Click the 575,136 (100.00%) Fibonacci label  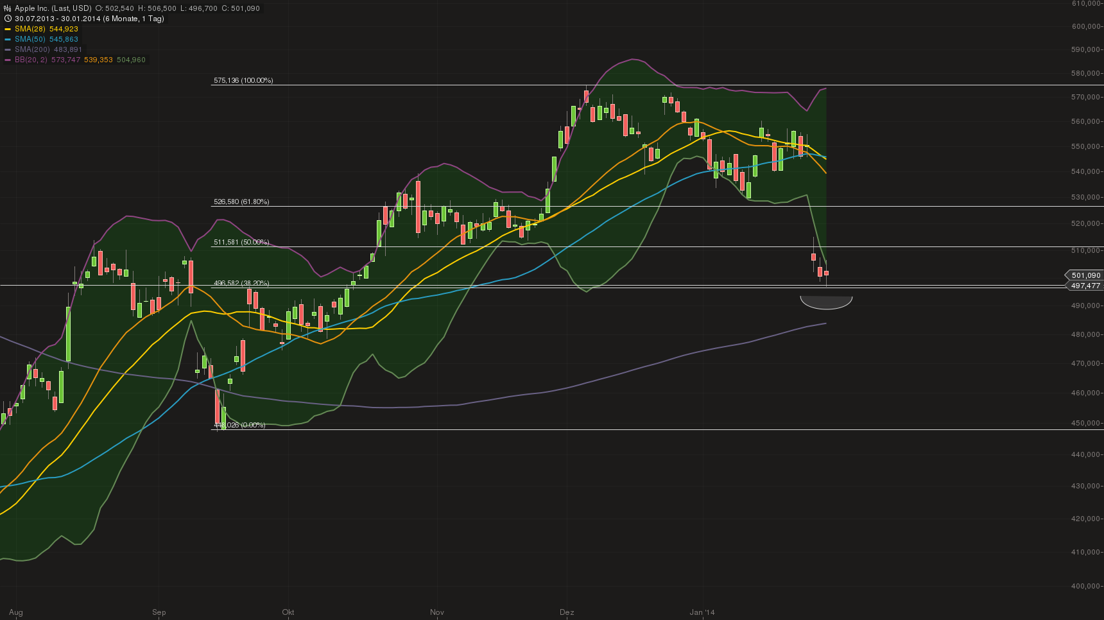point(243,80)
